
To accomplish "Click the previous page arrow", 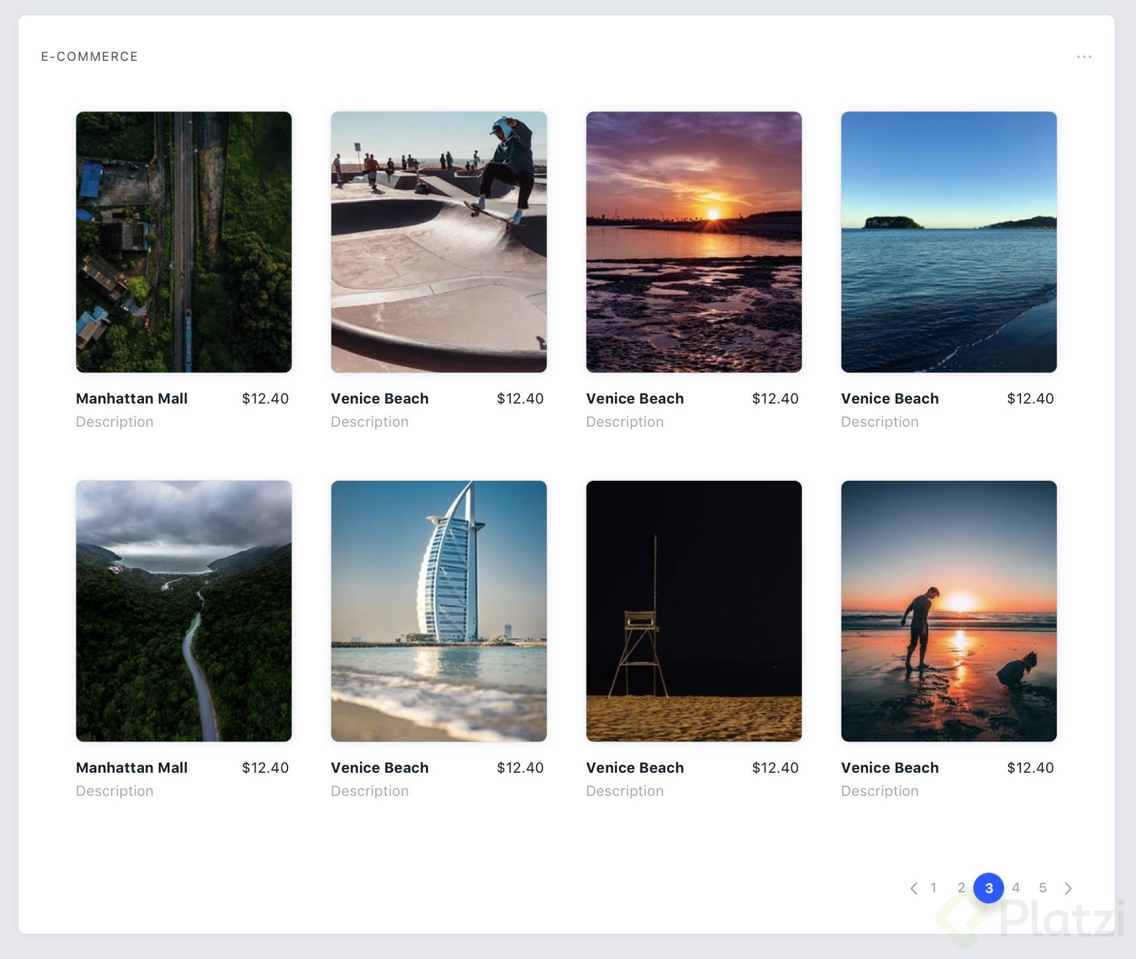I will (x=913, y=888).
